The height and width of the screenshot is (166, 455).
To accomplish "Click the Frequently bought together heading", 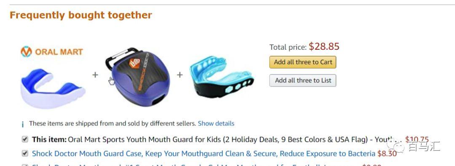I will 81,15.
